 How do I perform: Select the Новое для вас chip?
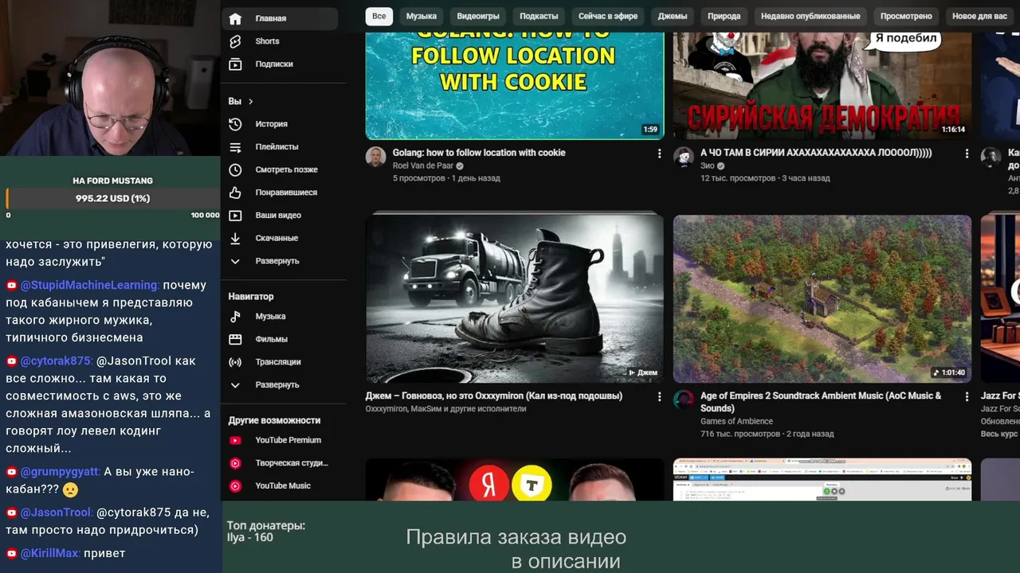[x=979, y=16]
